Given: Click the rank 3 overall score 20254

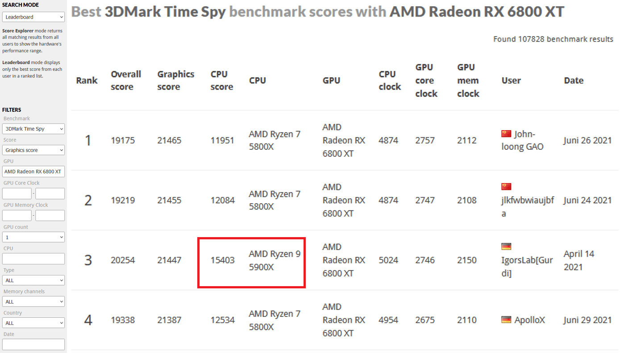Looking at the screenshot, I should coord(123,260).
